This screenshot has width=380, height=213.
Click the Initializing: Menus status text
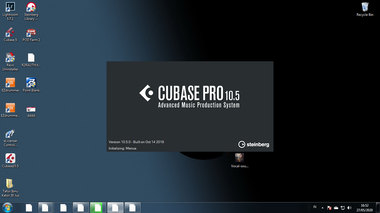pyautogui.click(x=122, y=148)
